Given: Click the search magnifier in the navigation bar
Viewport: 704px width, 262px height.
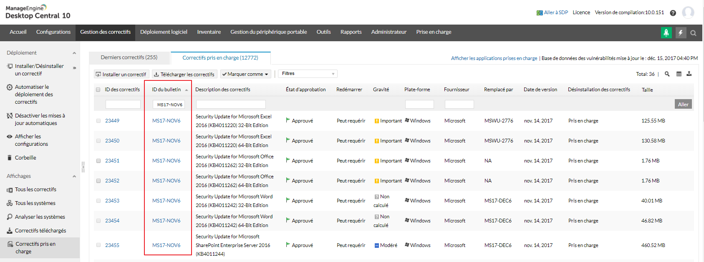Looking at the screenshot, I should click(x=693, y=33).
